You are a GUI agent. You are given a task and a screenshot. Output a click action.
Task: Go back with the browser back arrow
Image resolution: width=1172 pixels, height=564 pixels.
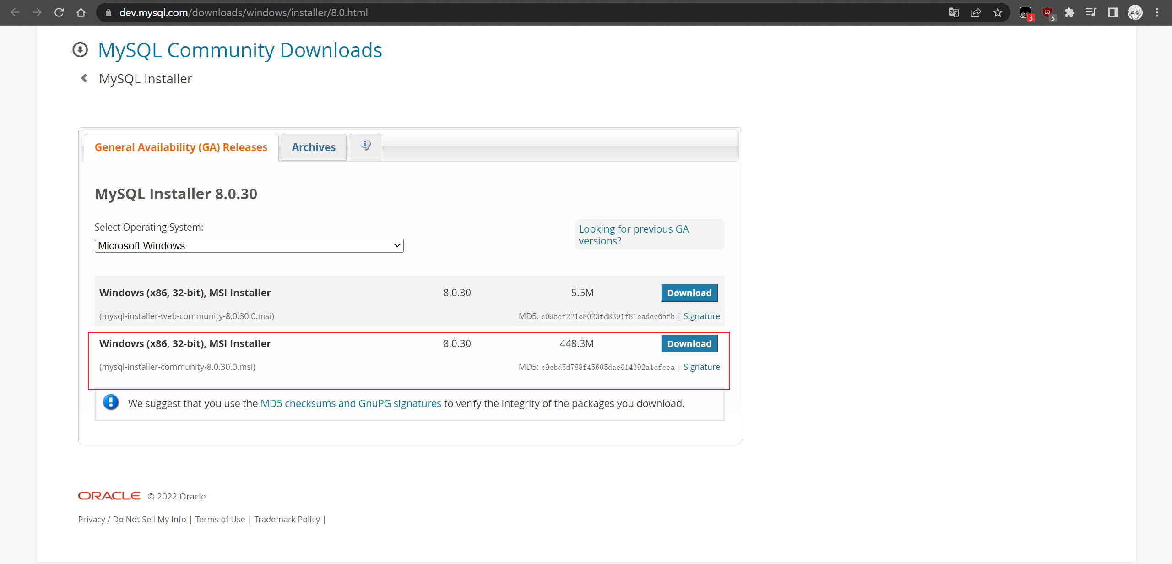pyautogui.click(x=15, y=12)
